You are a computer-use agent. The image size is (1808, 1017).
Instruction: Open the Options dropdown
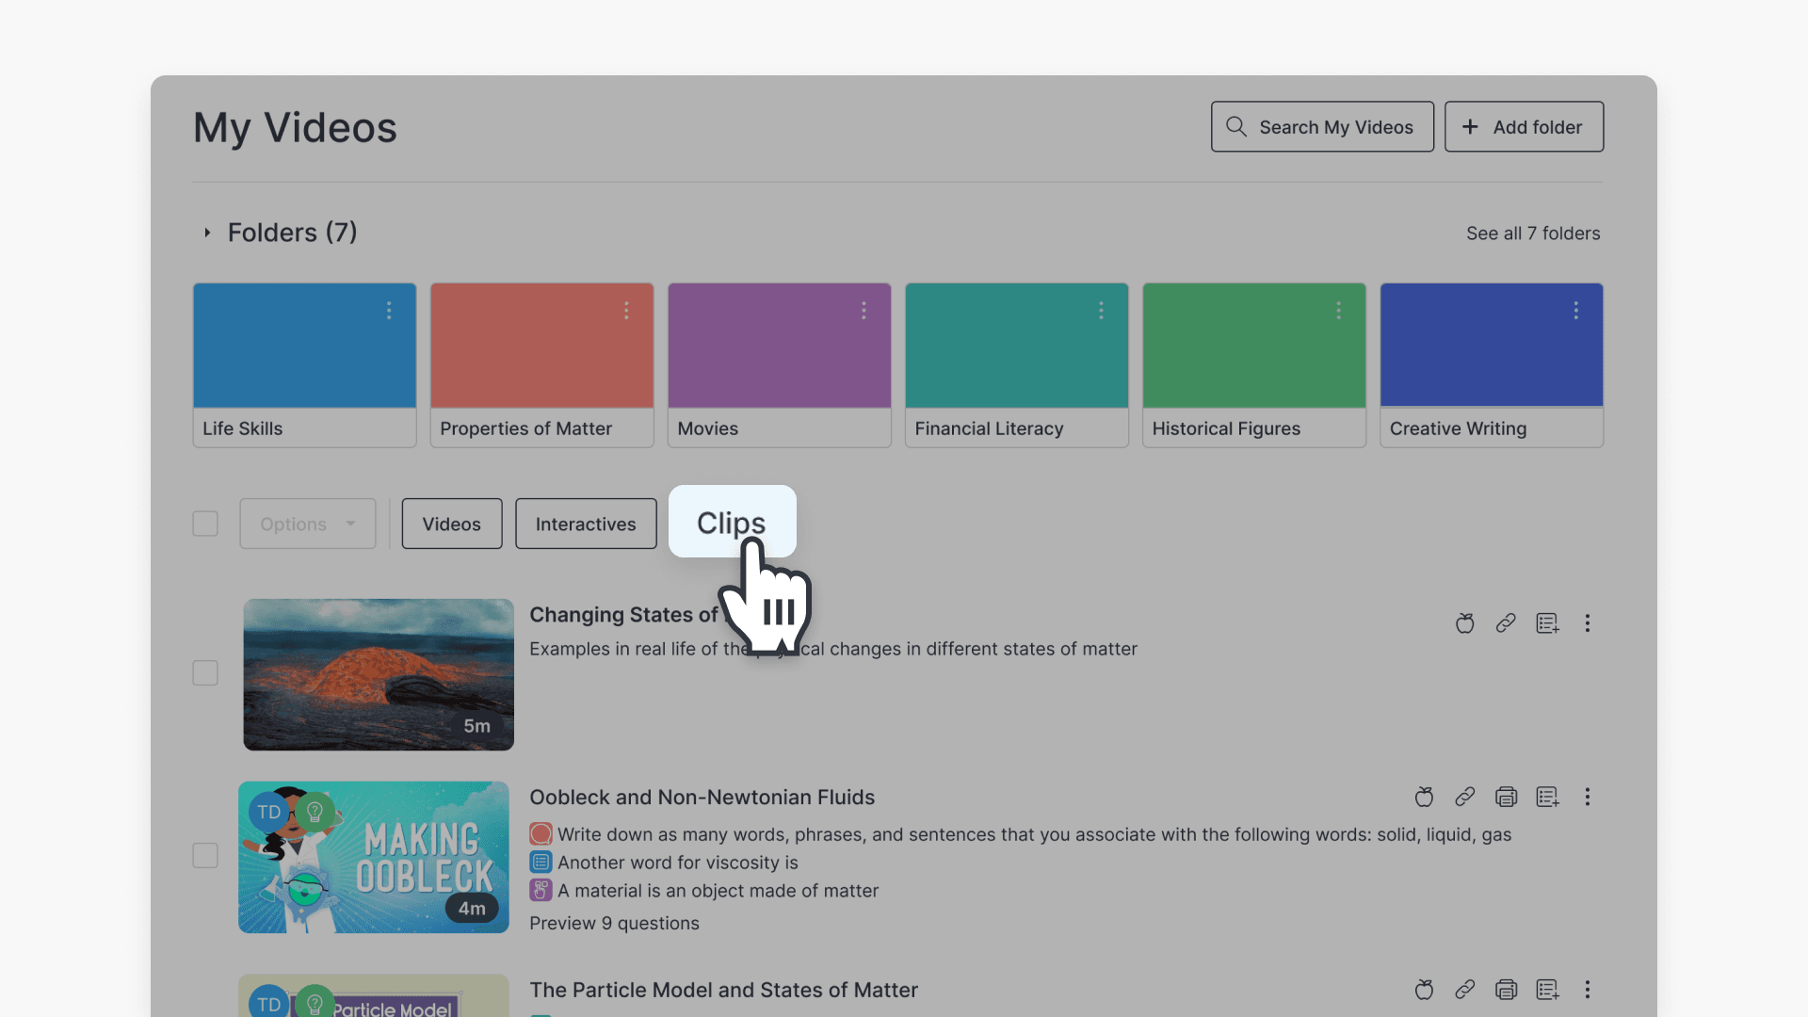[x=307, y=524]
